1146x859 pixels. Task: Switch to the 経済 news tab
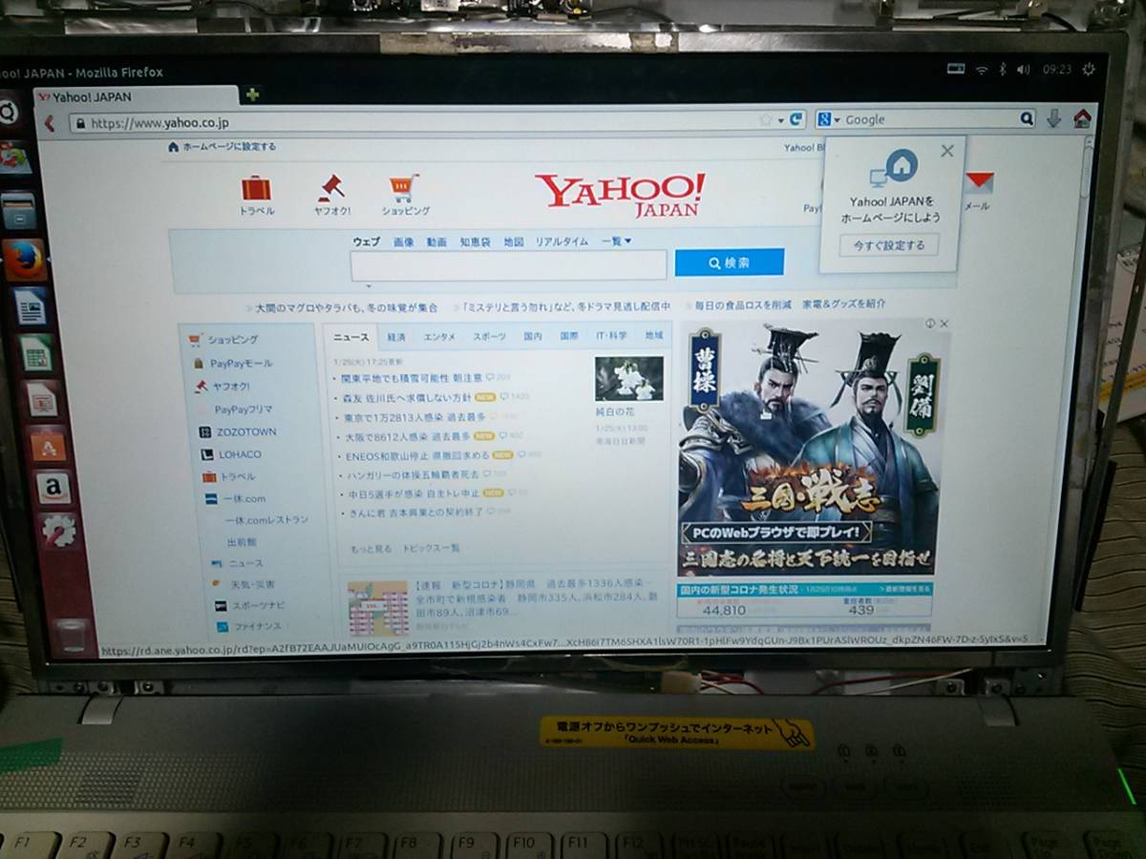pos(396,336)
